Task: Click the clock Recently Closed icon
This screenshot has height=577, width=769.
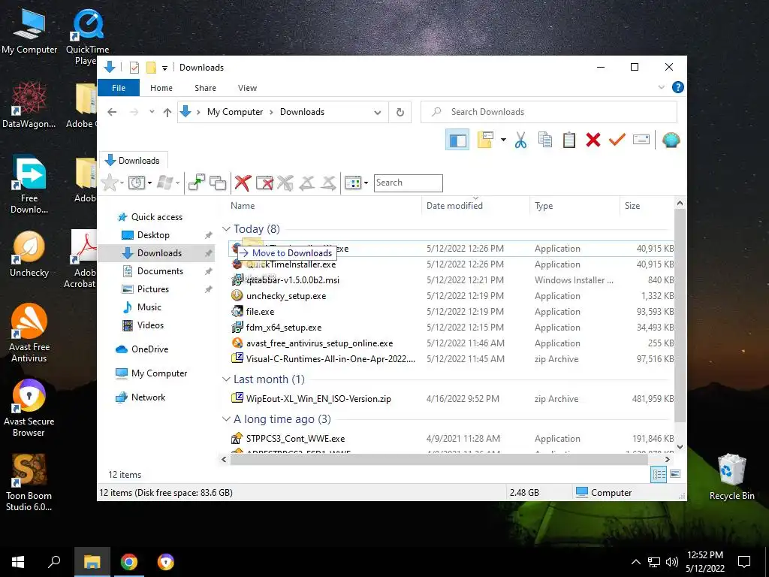Action: 137,183
